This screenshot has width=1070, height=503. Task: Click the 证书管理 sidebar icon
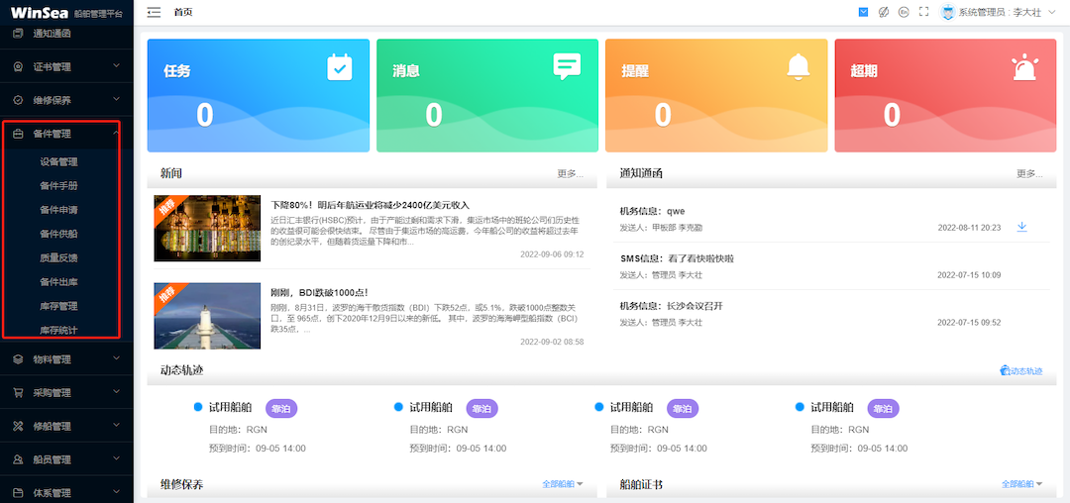click(x=19, y=66)
